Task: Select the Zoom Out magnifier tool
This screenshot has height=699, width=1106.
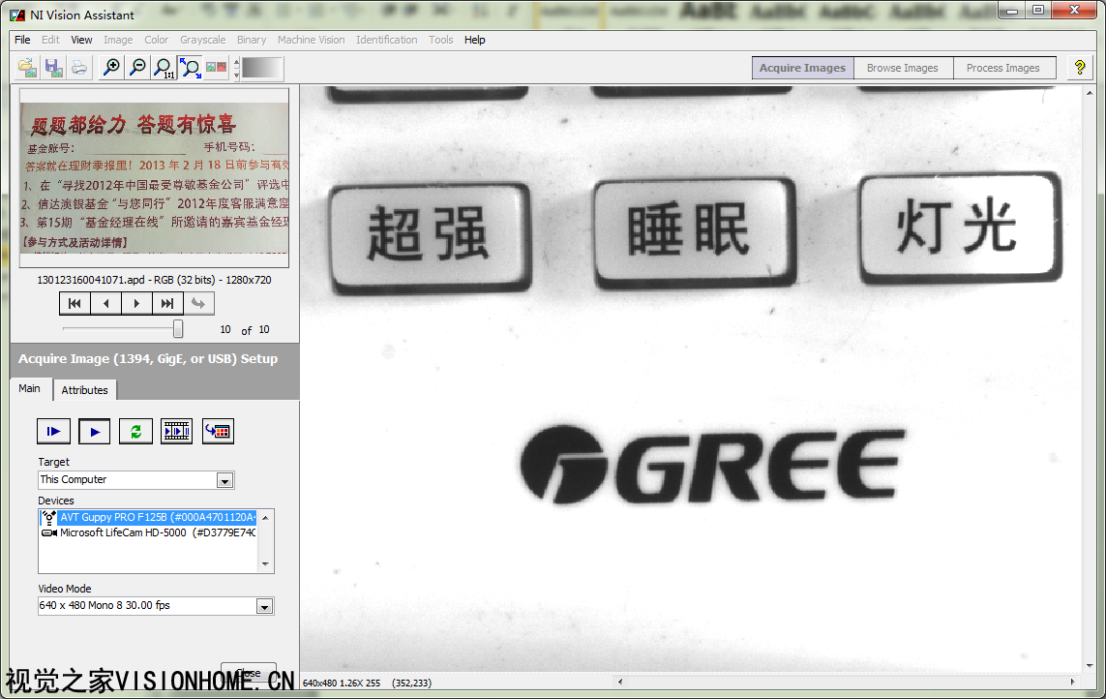Action: pos(138,68)
